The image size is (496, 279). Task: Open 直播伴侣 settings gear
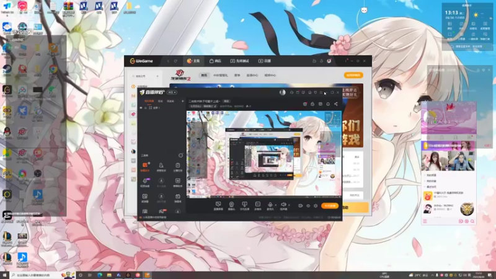click(x=316, y=206)
